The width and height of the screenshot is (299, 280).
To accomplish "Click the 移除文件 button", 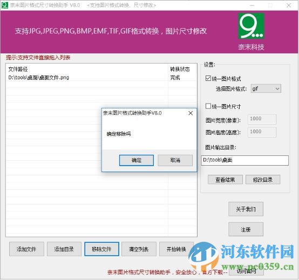I will (101, 249).
